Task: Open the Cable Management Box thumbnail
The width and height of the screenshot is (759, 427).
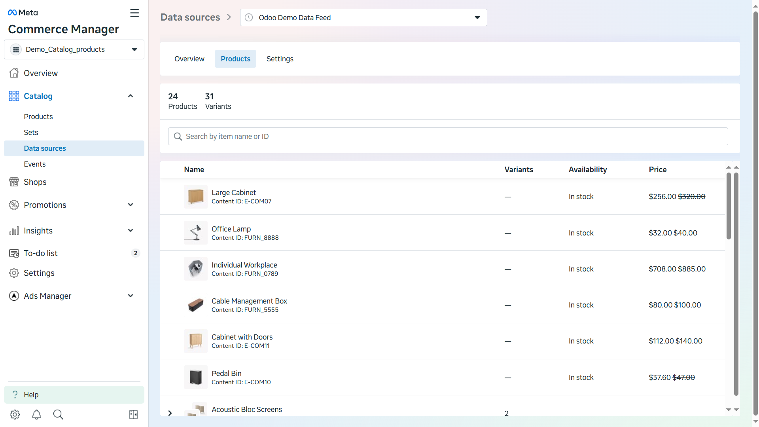Action: click(x=196, y=305)
